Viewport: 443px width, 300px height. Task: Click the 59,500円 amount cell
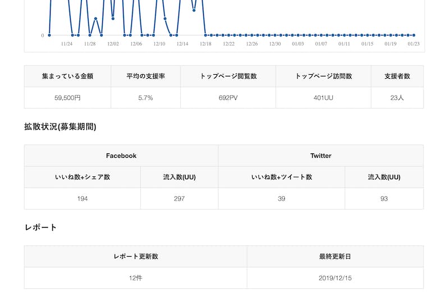point(67,98)
